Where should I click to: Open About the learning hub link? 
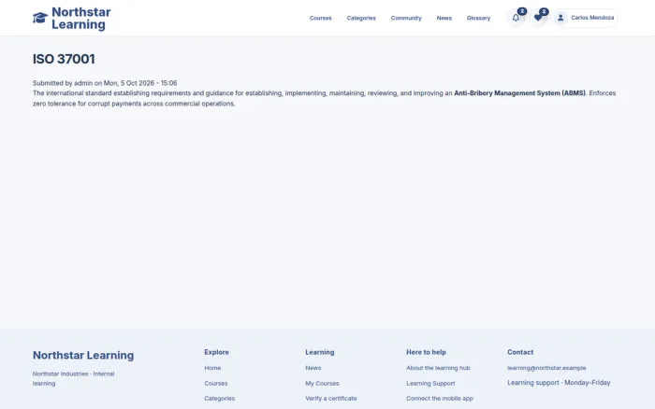point(438,368)
